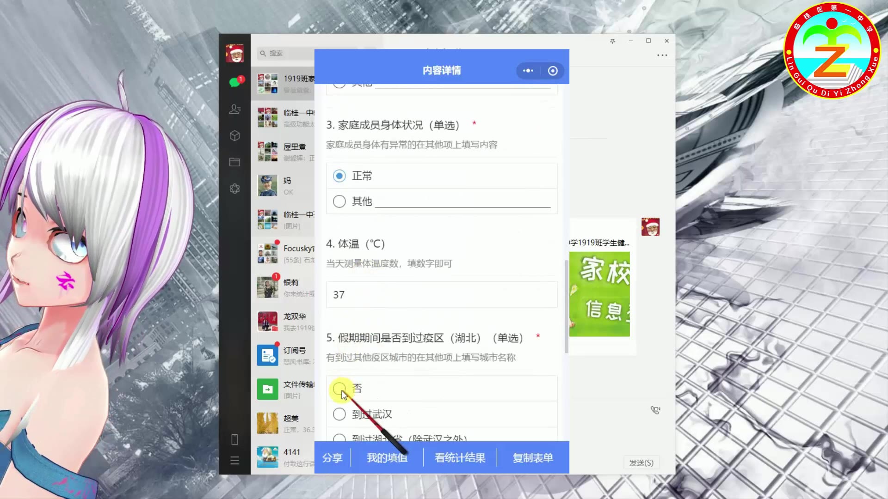This screenshot has height=499, width=888.
Task: Open the mini-program more options (three dots) button
Action: point(528,71)
